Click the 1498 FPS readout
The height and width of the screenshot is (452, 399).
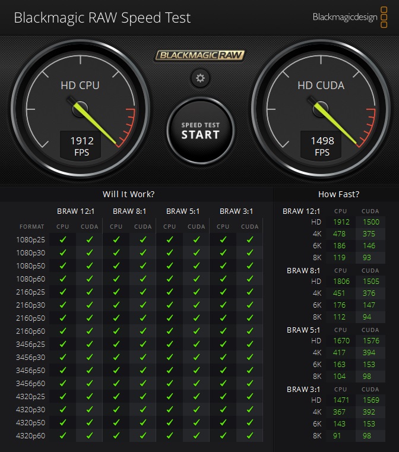pyautogui.click(x=321, y=146)
